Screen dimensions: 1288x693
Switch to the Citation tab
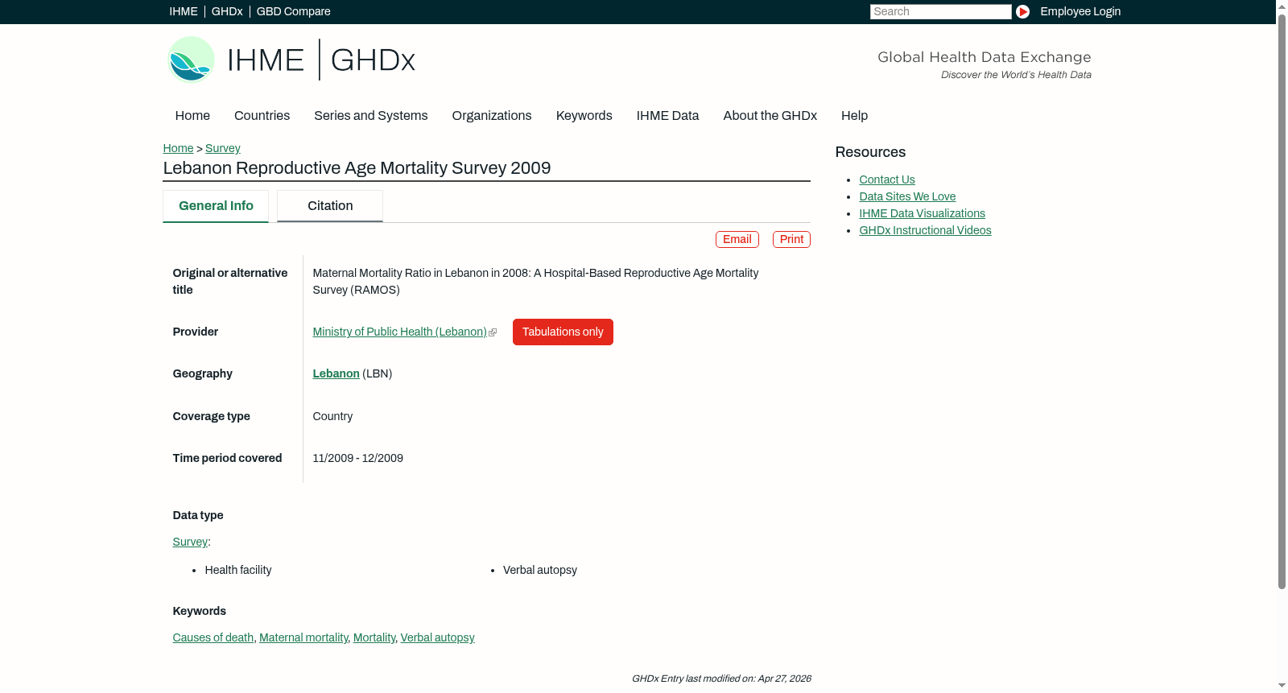(330, 206)
